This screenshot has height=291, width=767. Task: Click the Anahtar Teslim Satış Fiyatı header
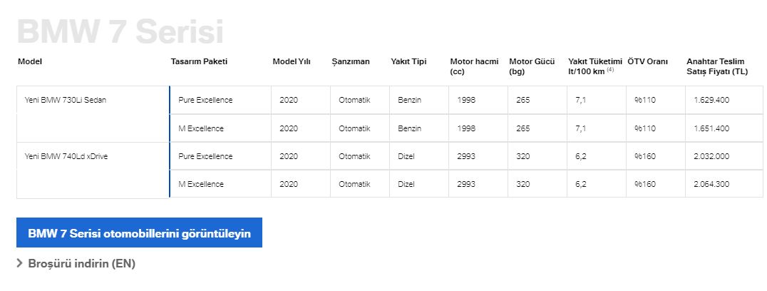(x=717, y=66)
